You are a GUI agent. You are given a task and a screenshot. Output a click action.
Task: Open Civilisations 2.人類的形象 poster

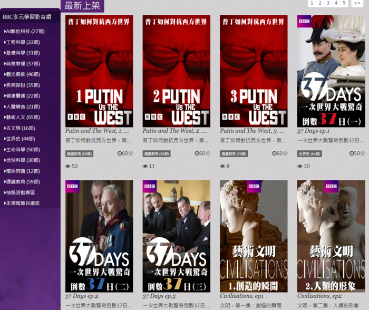[331, 236]
